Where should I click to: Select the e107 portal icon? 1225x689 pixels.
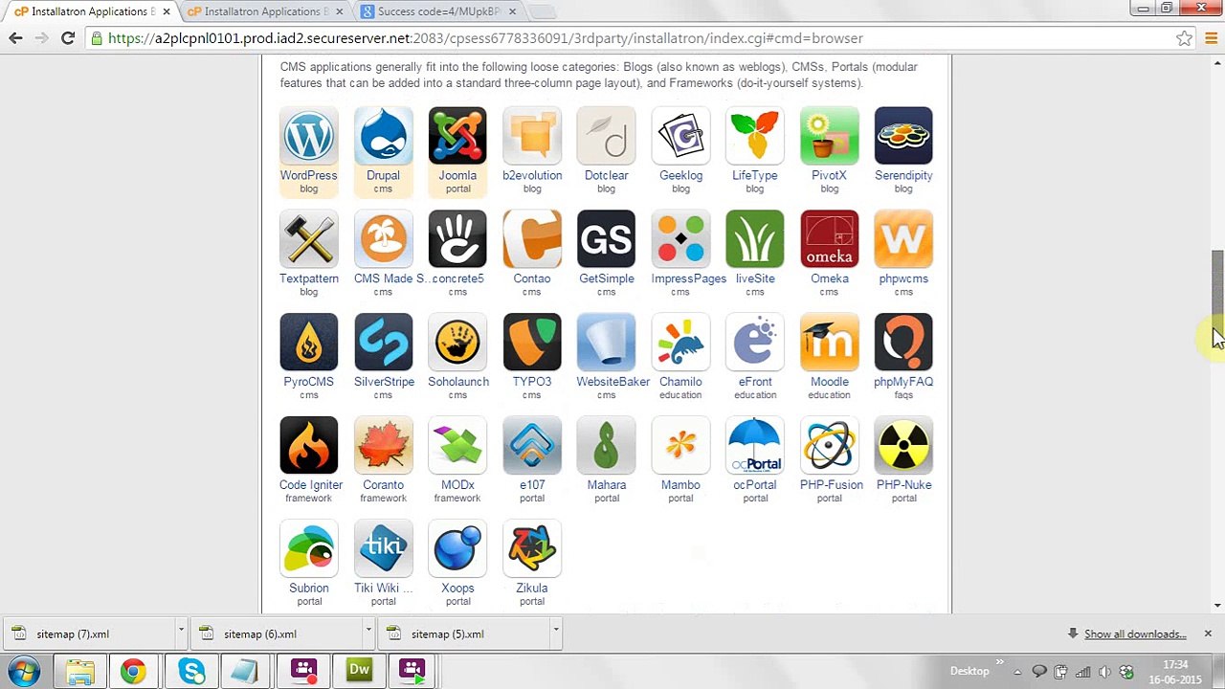532,446
